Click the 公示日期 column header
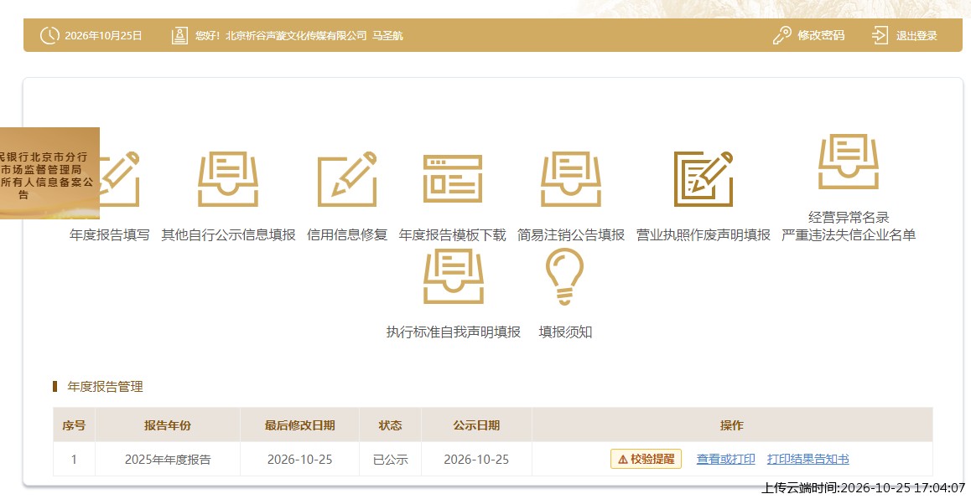The height and width of the screenshot is (499, 971). [x=476, y=425]
